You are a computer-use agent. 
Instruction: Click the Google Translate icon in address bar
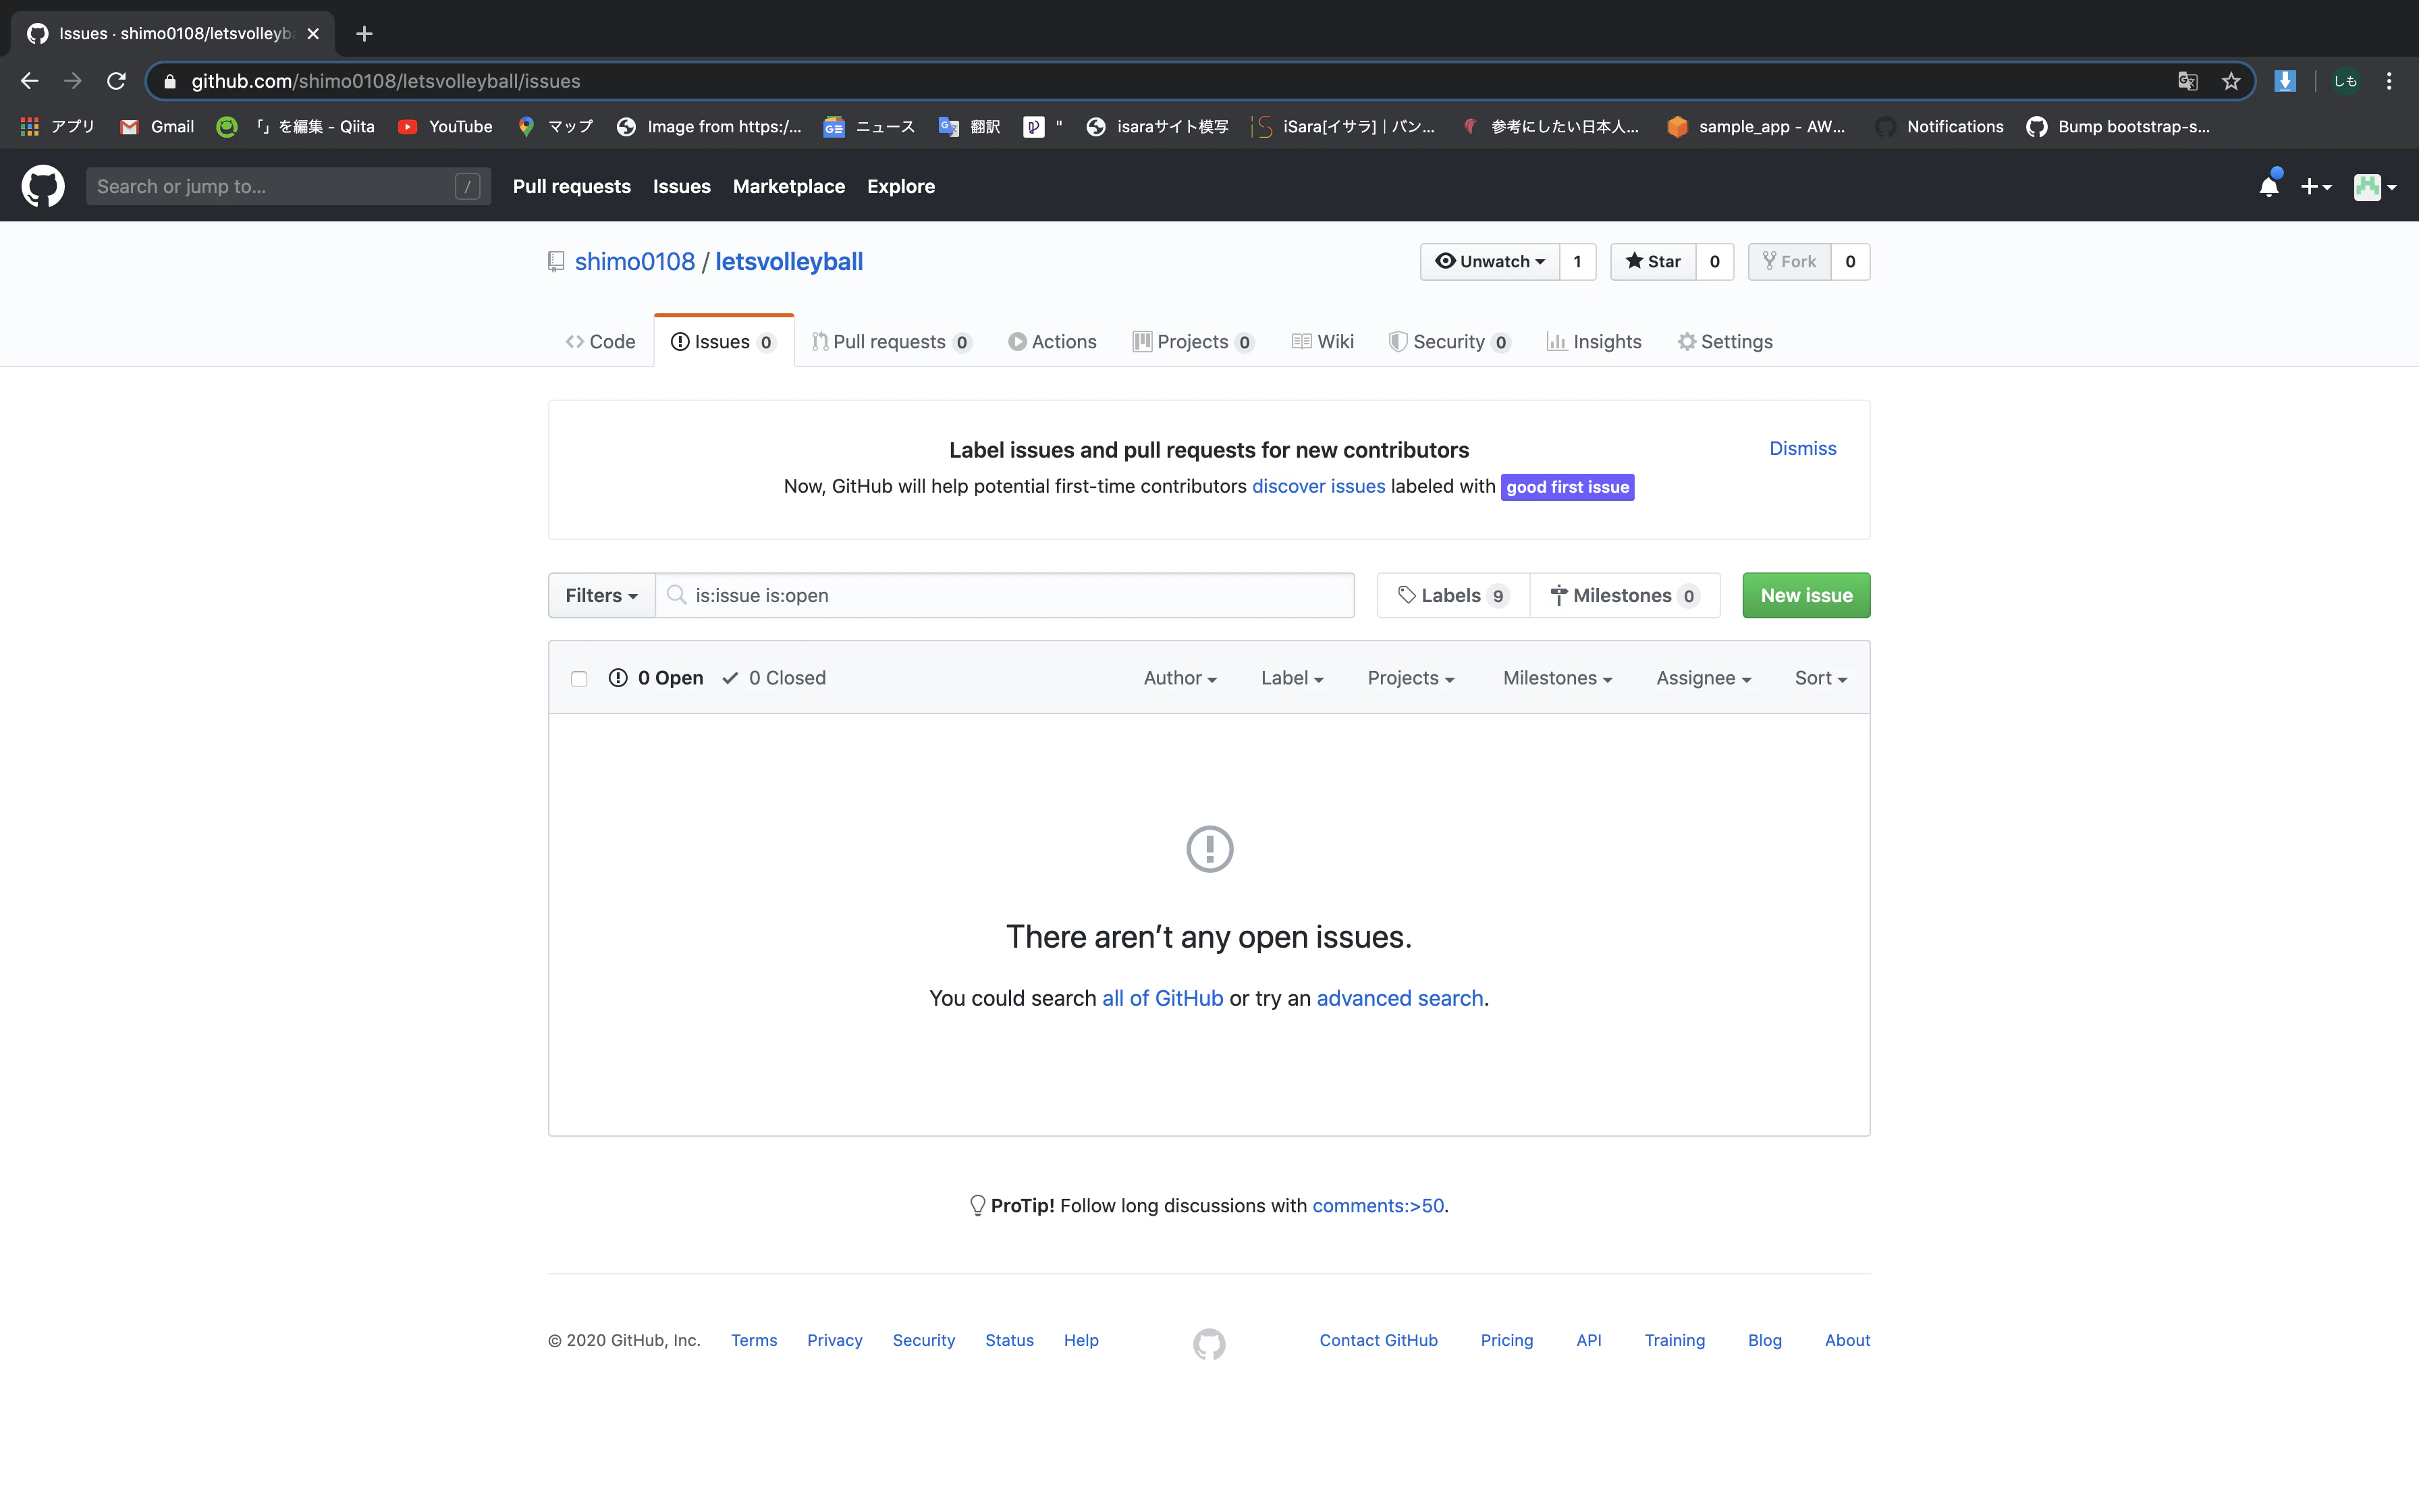2187,81
